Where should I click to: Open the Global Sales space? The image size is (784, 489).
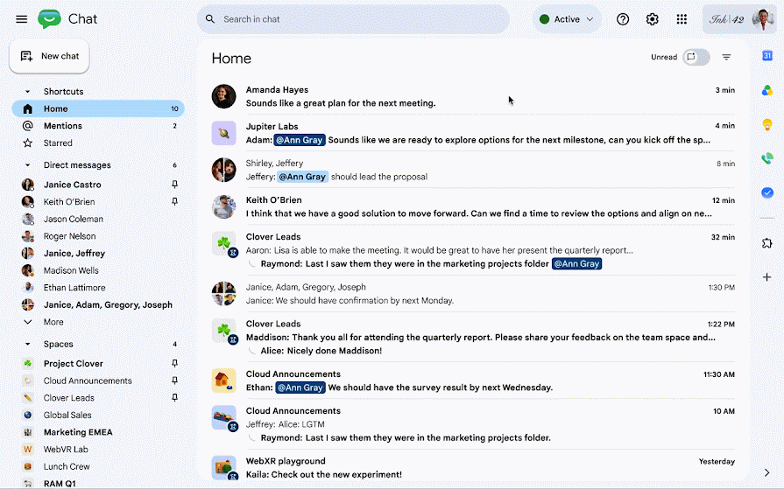[x=98, y=415]
